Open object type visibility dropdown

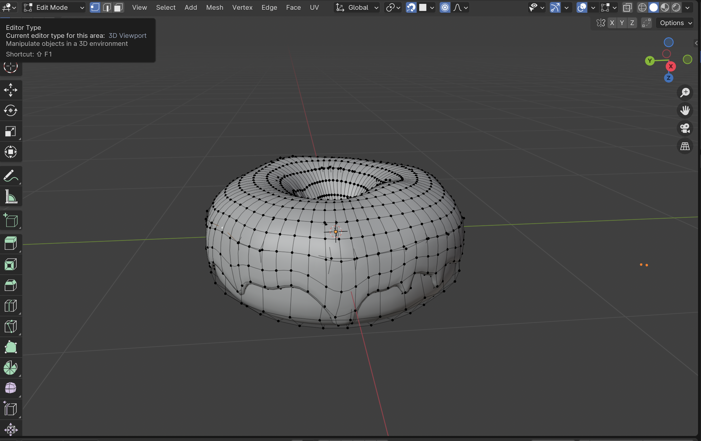click(537, 7)
